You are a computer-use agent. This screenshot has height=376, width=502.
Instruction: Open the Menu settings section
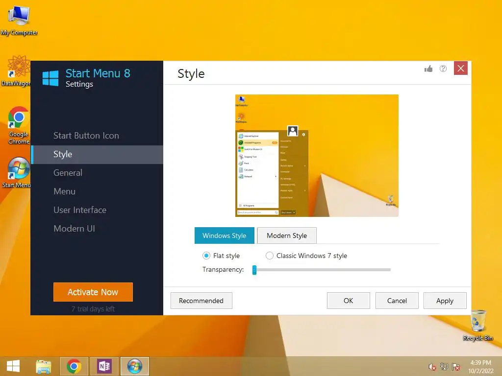(97, 191)
